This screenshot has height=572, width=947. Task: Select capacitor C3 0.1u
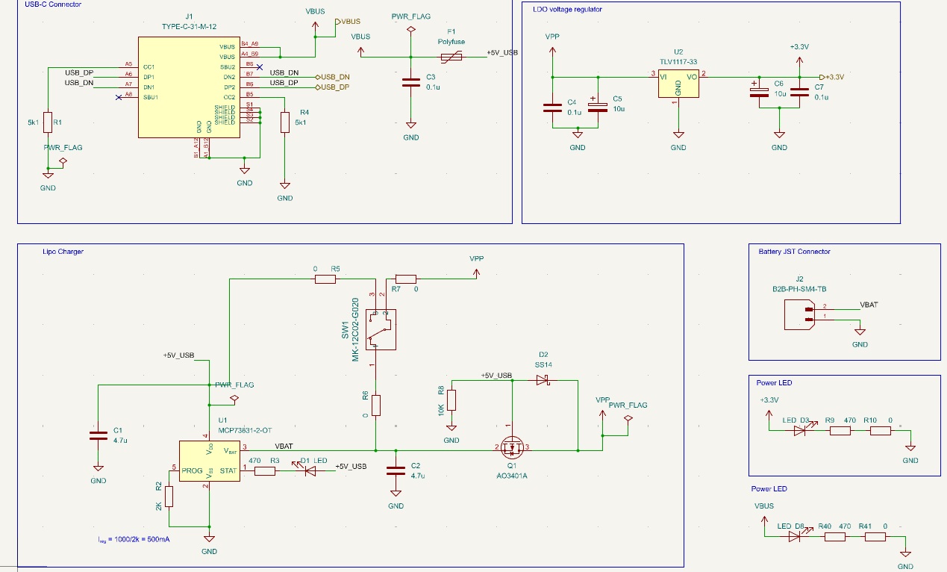(x=410, y=83)
